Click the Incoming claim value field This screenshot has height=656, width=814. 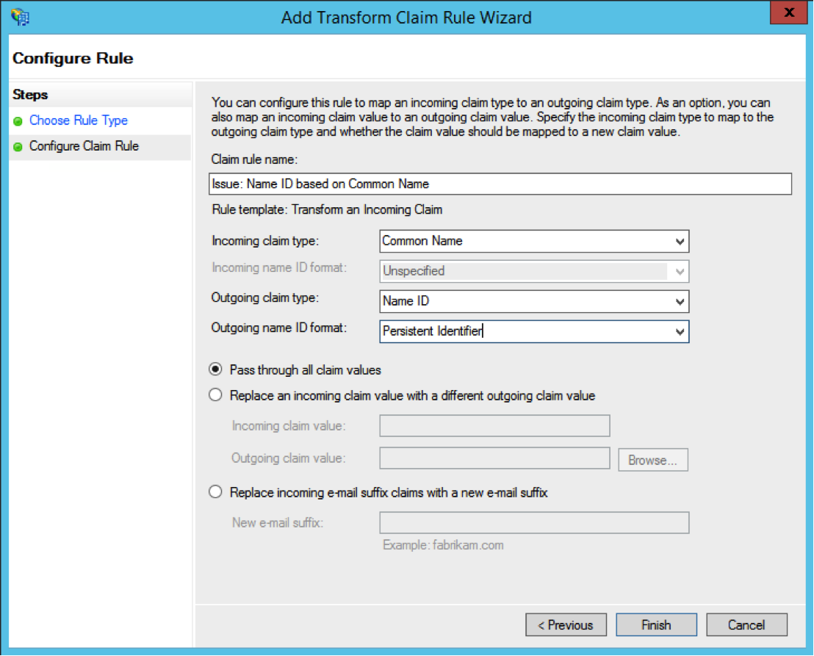tap(494, 425)
